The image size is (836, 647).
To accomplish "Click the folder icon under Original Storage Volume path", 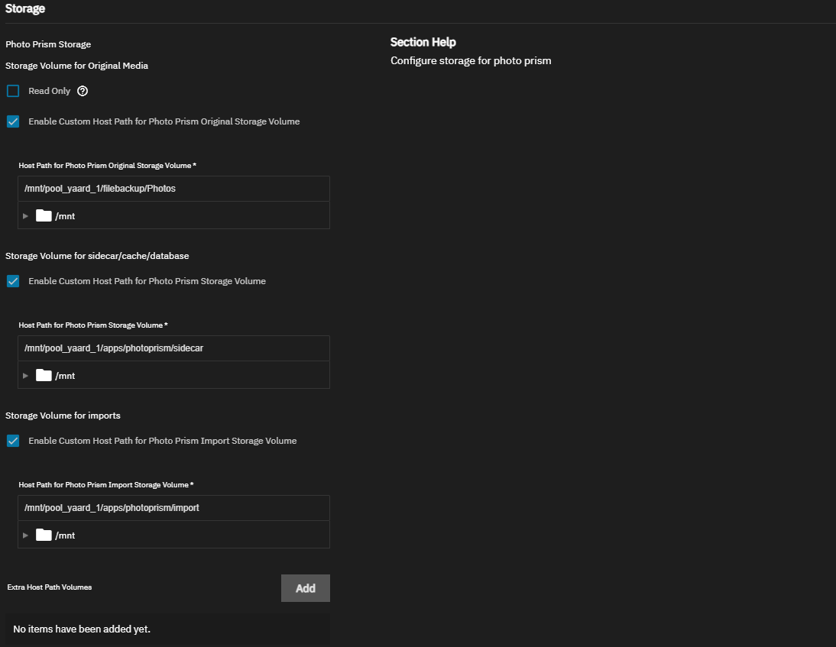I will tap(44, 216).
